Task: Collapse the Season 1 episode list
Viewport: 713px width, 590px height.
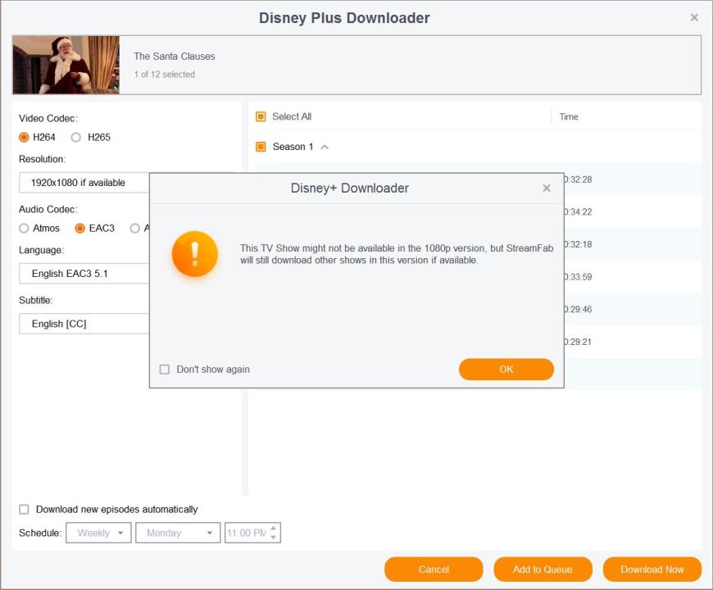Action: click(x=325, y=147)
